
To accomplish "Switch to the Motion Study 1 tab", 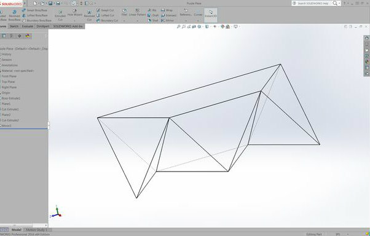I will point(37,230).
